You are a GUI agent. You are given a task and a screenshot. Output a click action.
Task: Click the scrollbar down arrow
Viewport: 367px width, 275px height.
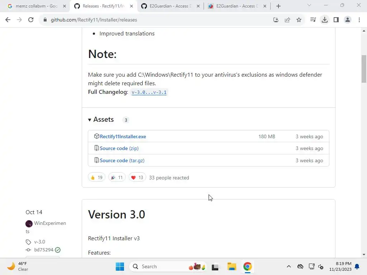pos(364,255)
